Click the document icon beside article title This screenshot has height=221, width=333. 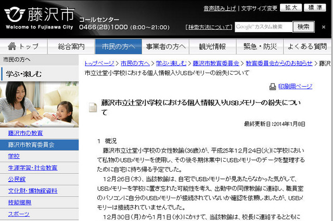click(x=93, y=107)
